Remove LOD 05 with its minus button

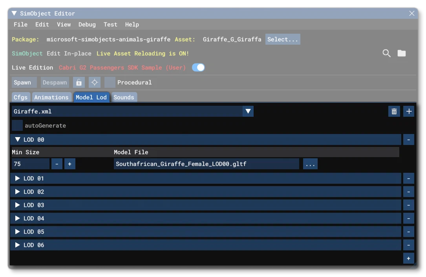click(409, 232)
